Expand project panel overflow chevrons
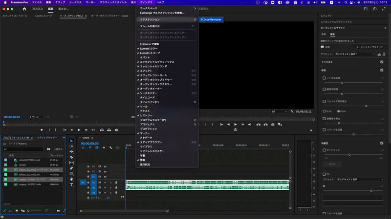The width and height of the screenshot is (391, 219). click(x=64, y=138)
